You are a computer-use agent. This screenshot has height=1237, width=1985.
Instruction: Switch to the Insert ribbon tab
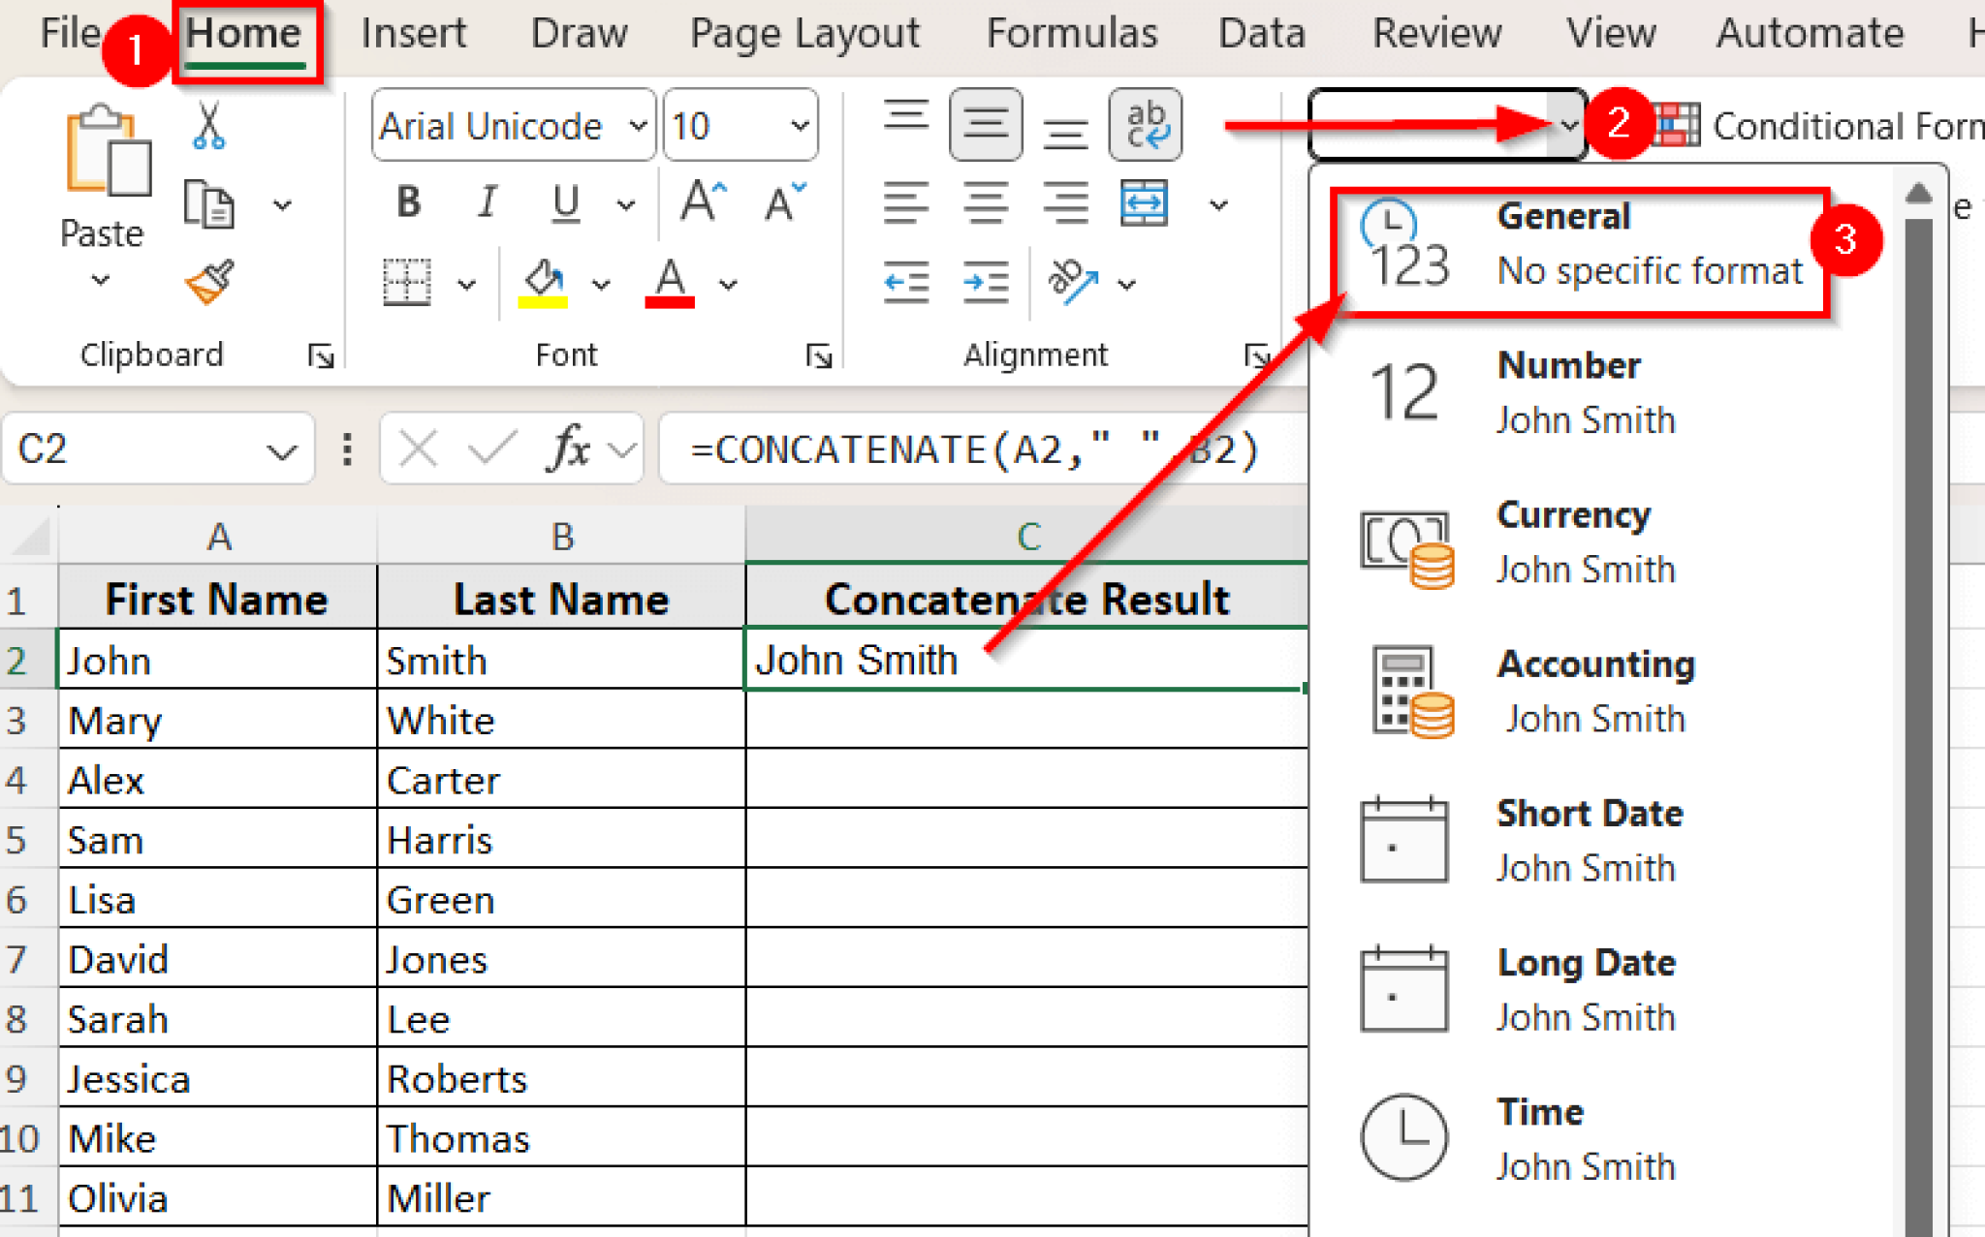click(x=413, y=34)
